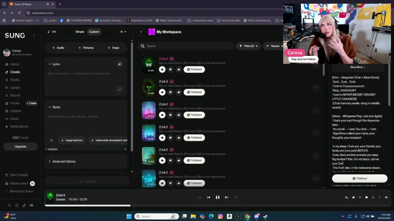The image size is (394, 221).
Task: Click the Windows Start button
Action: point(129,216)
